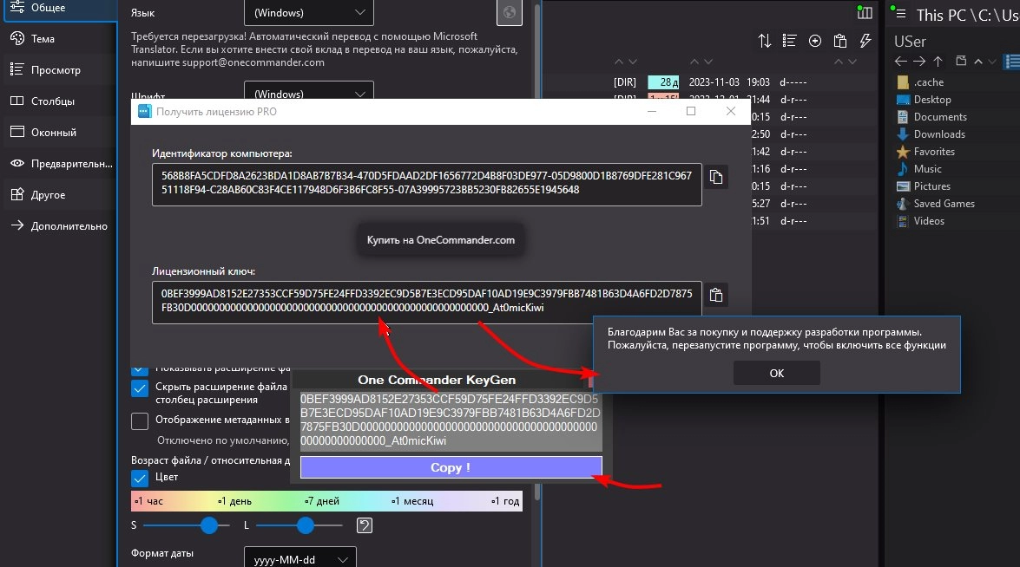Uncheck Скрыть расширение файла checkbox
This screenshot has width=1020, height=567.
[139, 388]
